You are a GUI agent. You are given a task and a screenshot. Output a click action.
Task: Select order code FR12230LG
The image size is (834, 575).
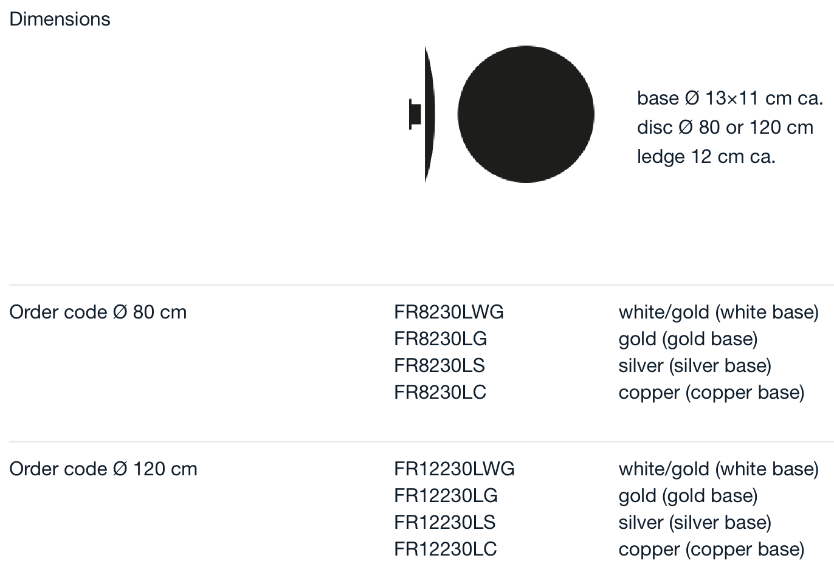(x=446, y=495)
